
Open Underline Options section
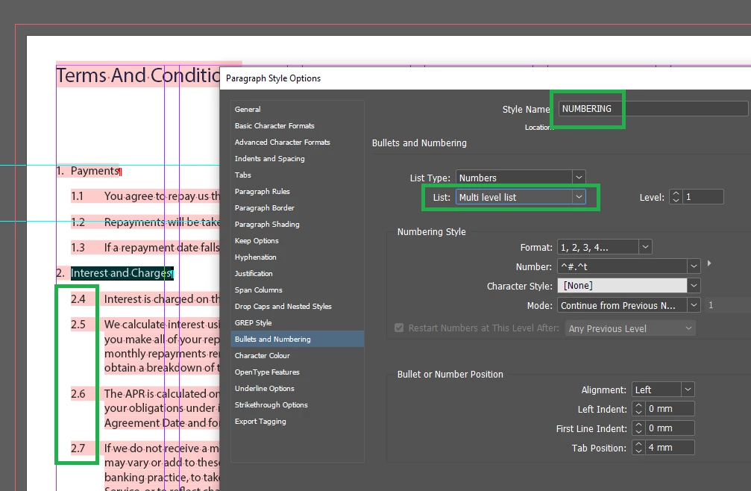tap(265, 389)
